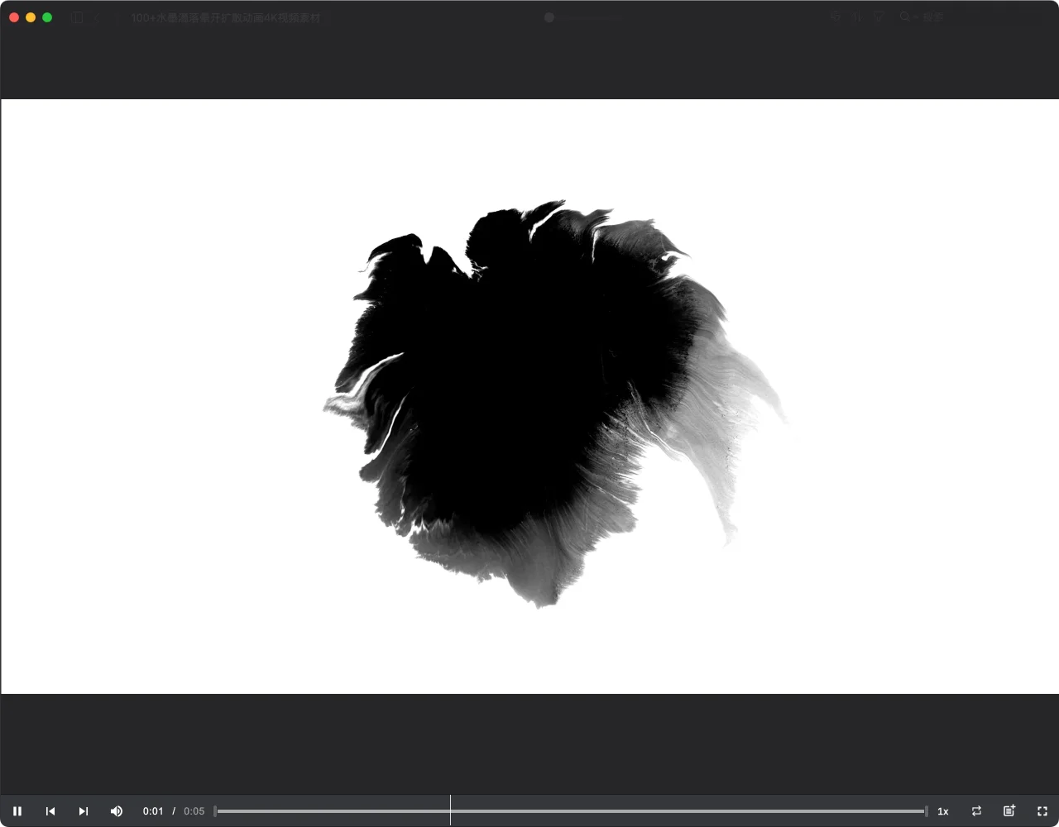Click the 0:05 total duration label
1059x827 pixels.
coord(194,811)
